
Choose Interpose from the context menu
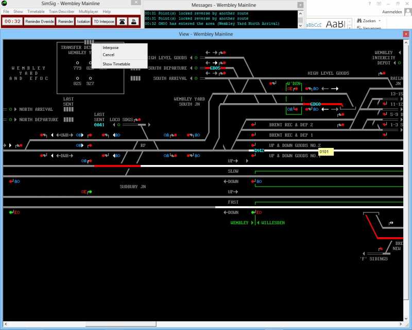pyautogui.click(x=119, y=47)
